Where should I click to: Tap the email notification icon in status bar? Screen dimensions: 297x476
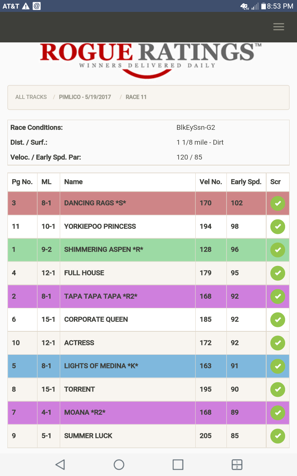[x=36, y=6]
